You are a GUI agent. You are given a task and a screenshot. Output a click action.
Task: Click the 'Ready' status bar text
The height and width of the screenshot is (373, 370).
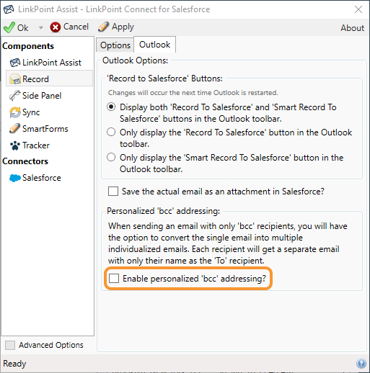point(14,364)
